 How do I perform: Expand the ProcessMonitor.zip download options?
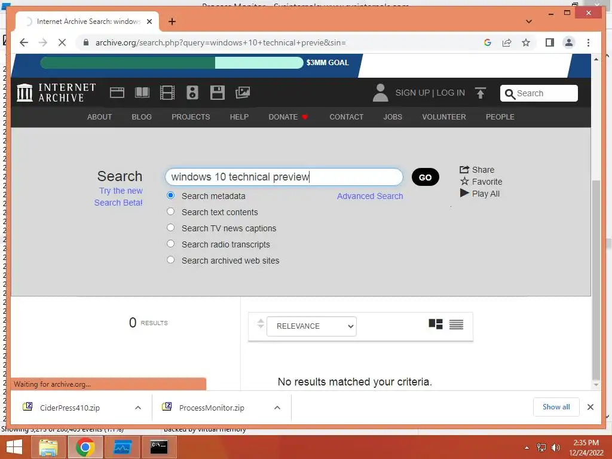[277, 408]
